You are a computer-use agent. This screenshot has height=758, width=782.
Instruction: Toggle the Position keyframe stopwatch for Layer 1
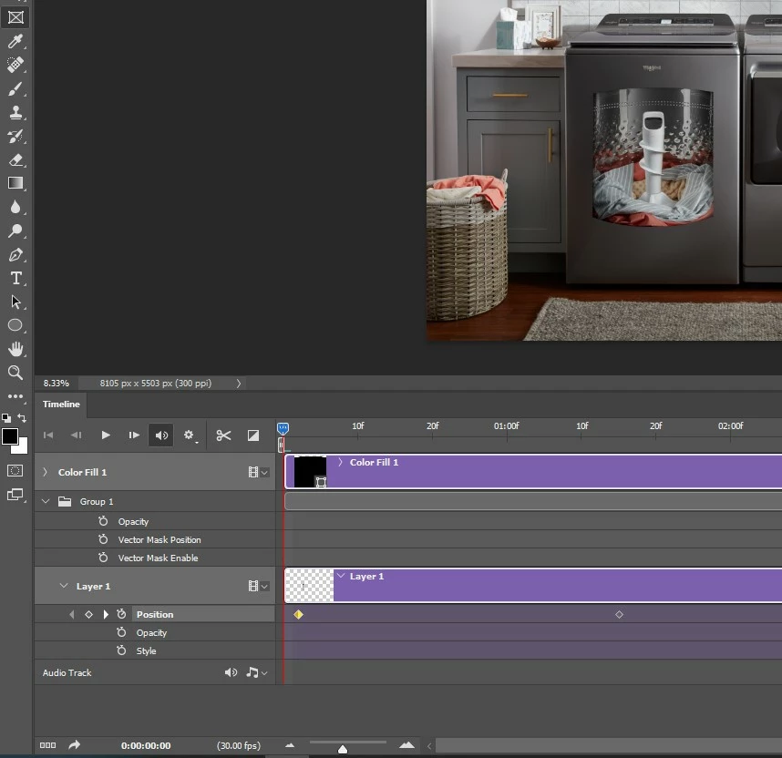121,615
